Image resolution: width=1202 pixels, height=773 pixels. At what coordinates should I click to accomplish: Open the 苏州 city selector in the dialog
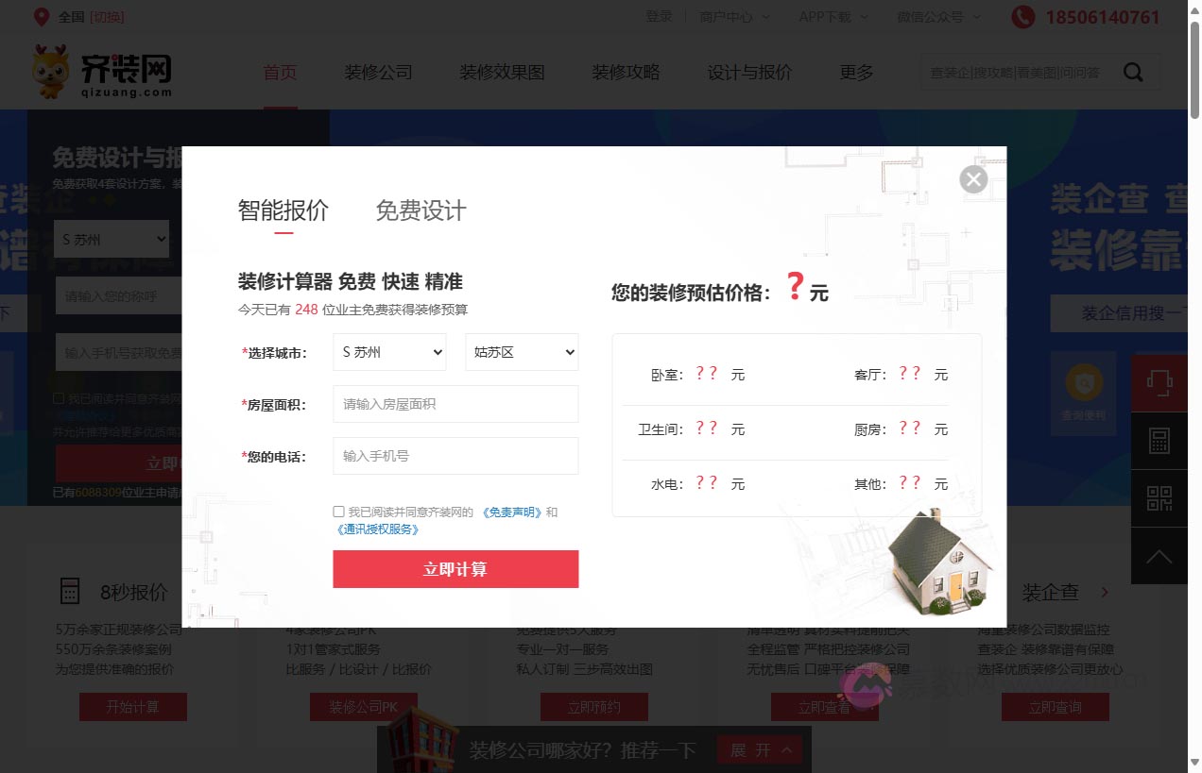[x=388, y=352]
